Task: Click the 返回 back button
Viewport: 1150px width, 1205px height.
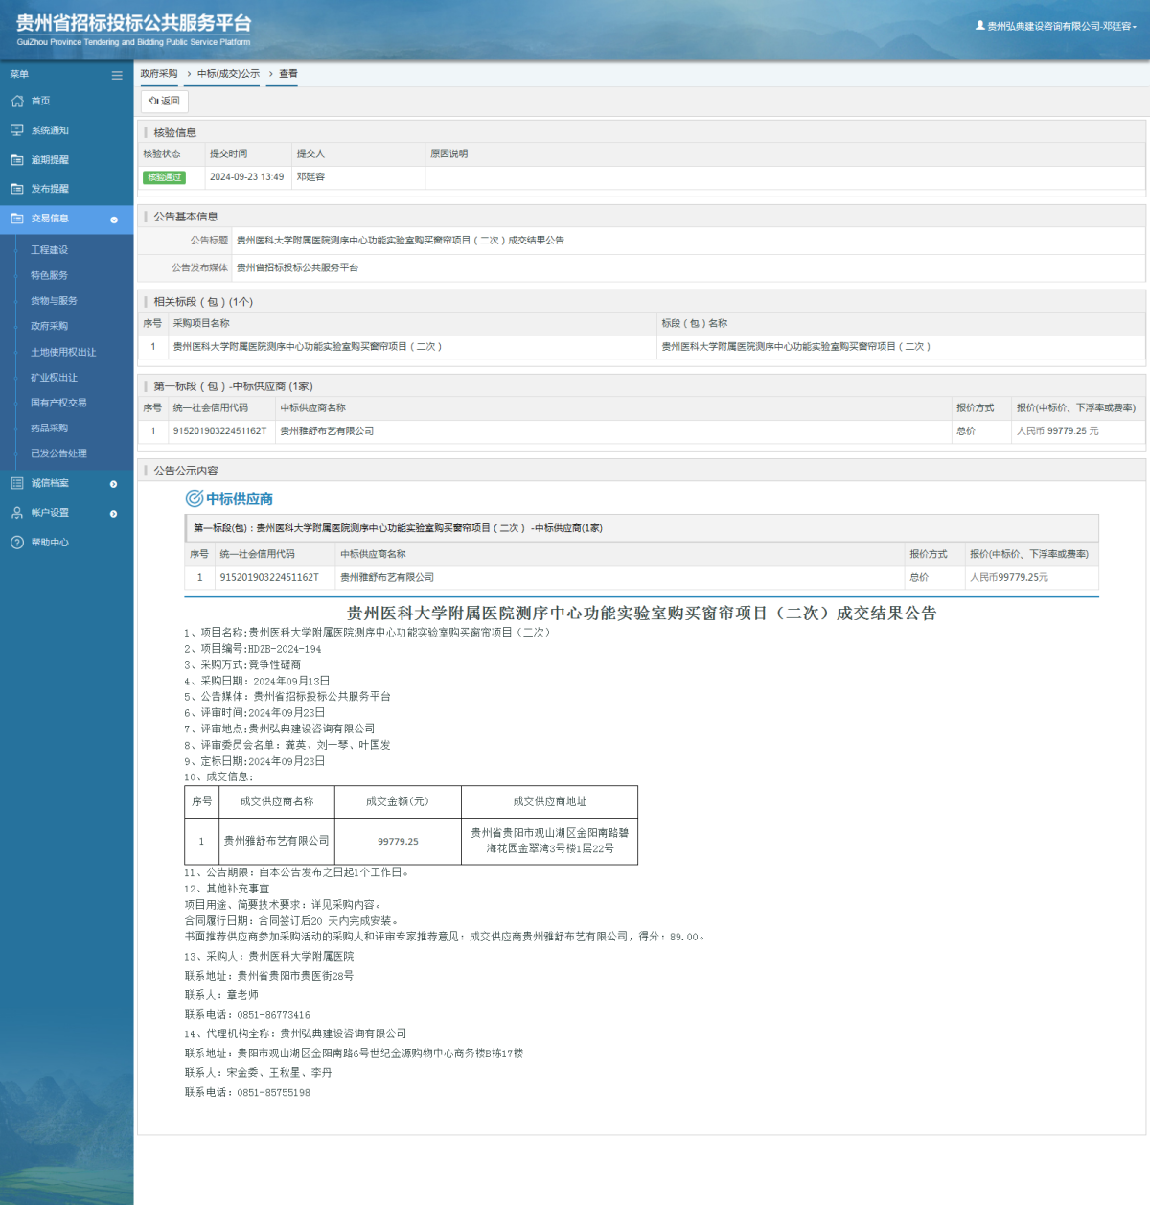Action: point(165,101)
